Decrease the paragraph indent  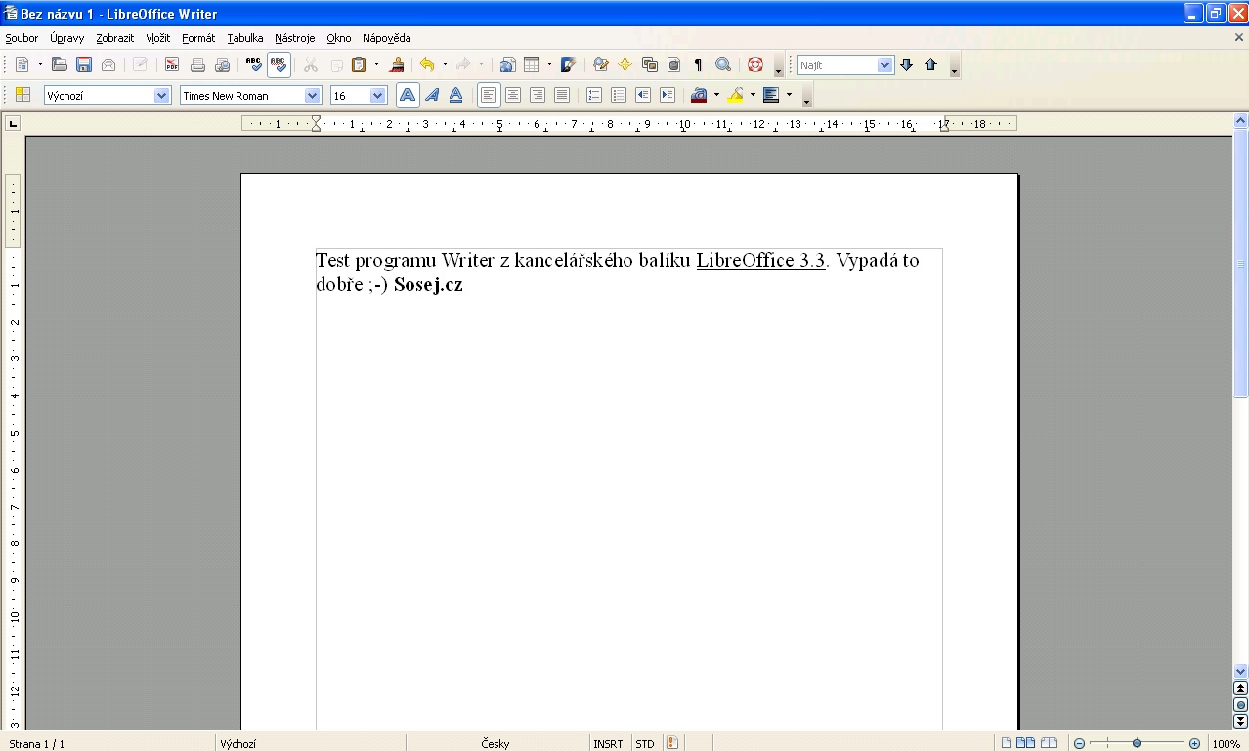tap(643, 96)
